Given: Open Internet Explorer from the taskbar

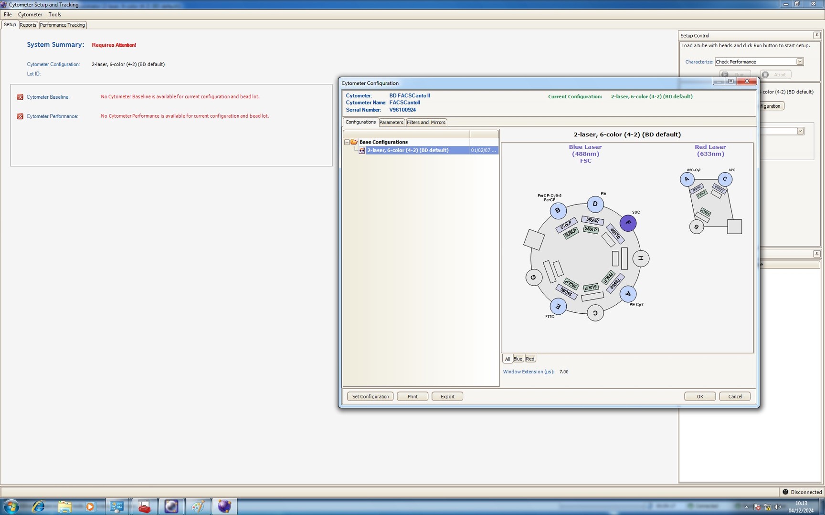Looking at the screenshot, I should pos(38,506).
